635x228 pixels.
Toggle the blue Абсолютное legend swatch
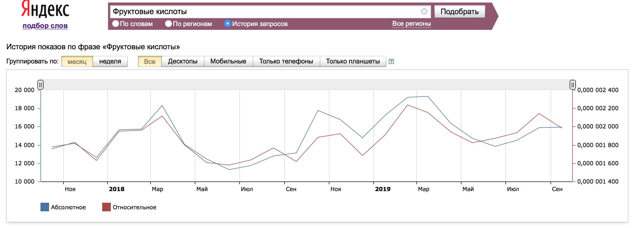coord(45,207)
